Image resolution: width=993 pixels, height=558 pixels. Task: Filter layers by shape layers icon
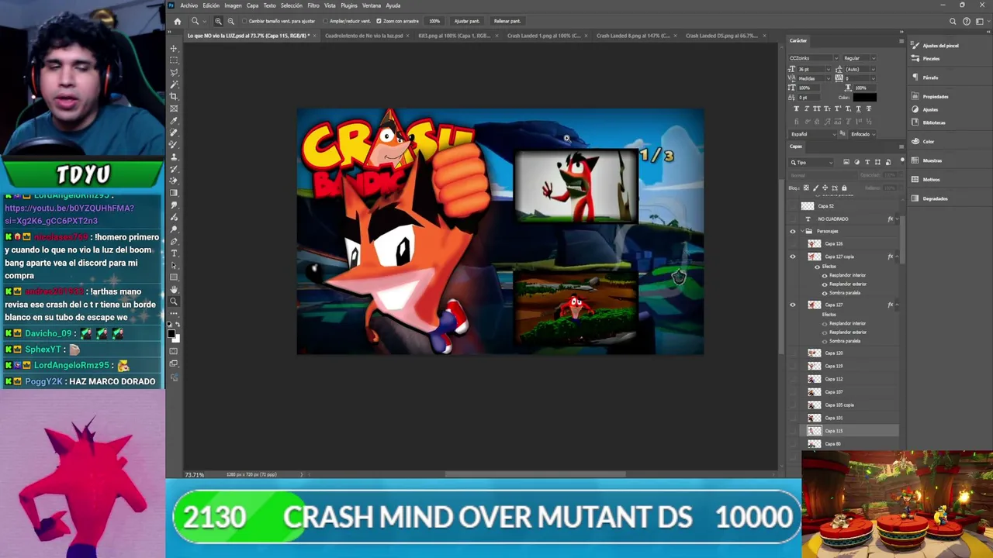click(x=877, y=162)
